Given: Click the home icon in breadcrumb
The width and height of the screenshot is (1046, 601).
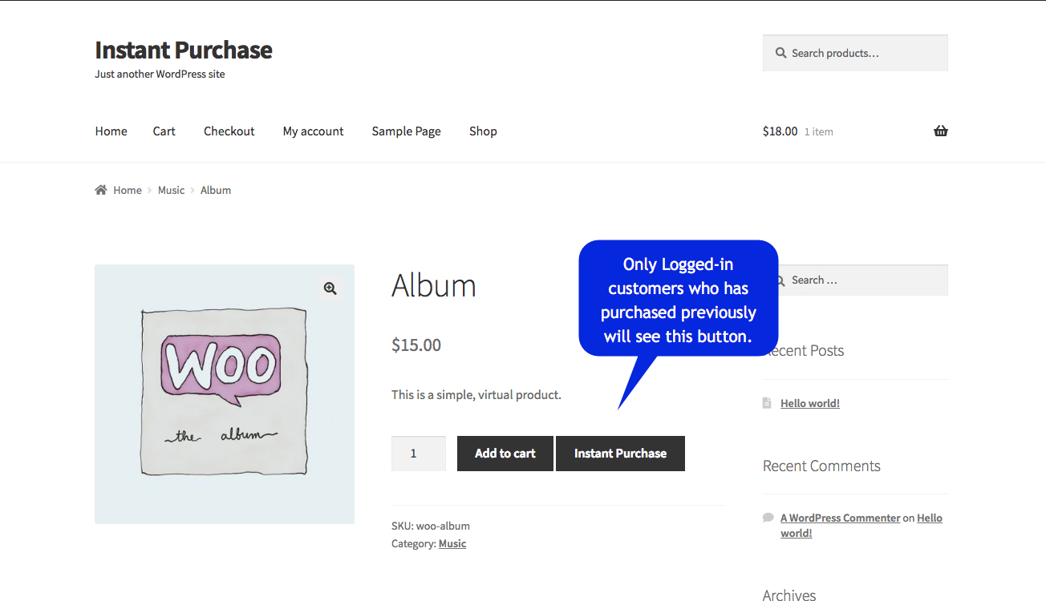Looking at the screenshot, I should click(x=101, y=190).
